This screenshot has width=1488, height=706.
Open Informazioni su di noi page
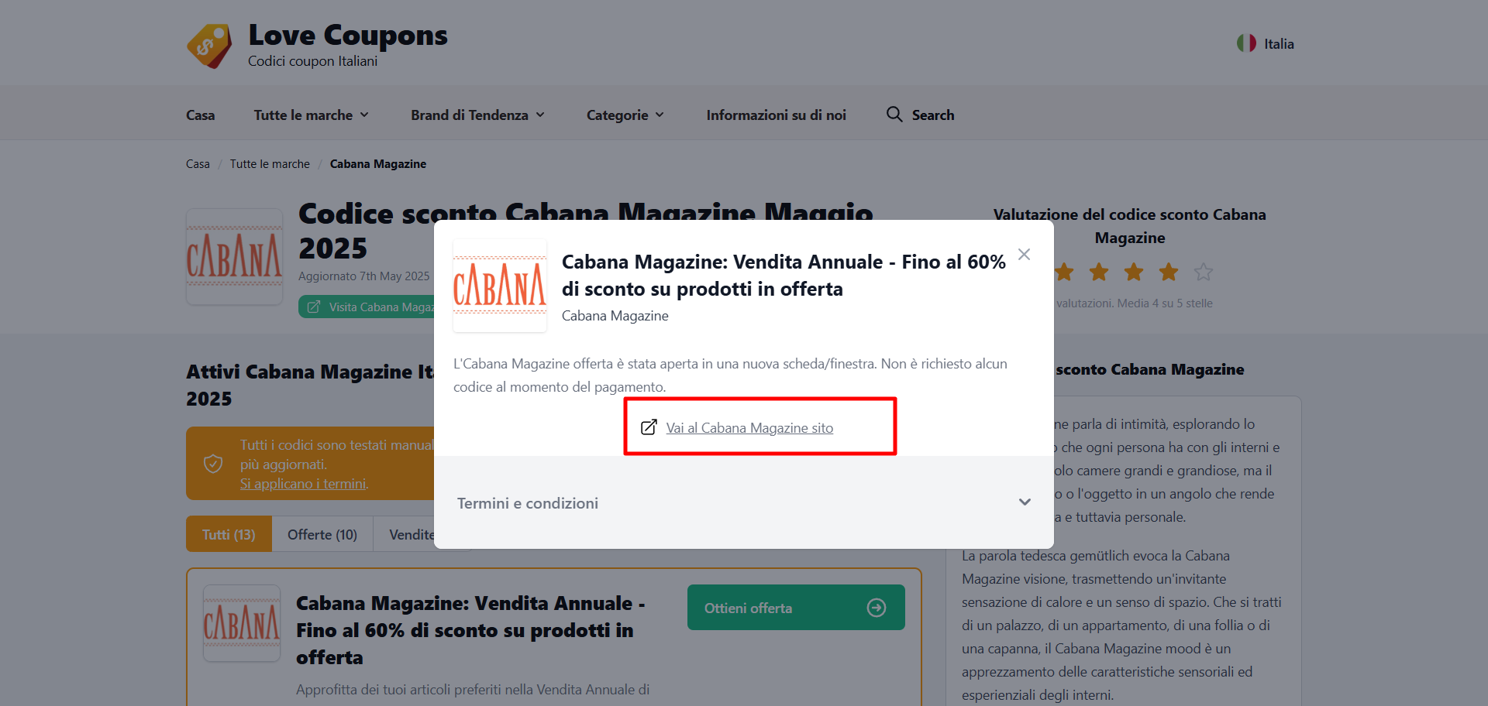coord(776,115)
